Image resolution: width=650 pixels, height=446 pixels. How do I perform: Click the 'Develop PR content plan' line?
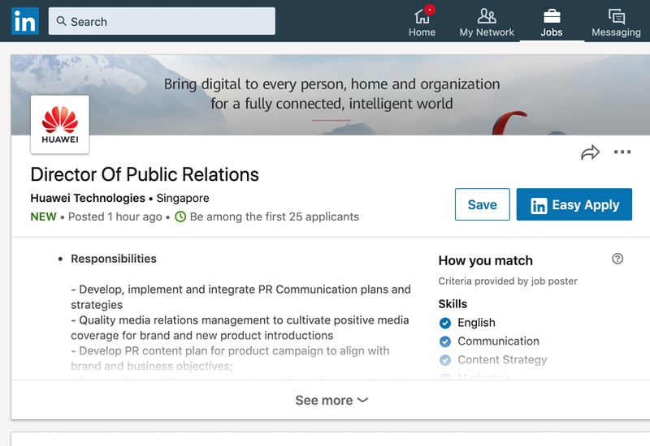[x=230, y=350]
